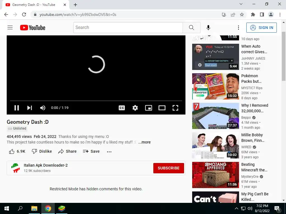
Task: Subscribe to Italian Apk Downloader-2
Action: click(x=168, y=168)
